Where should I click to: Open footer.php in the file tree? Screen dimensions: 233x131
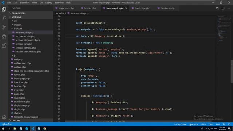(x=19, y=75)
